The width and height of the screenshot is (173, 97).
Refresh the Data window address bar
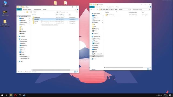(x=58, y=12)
